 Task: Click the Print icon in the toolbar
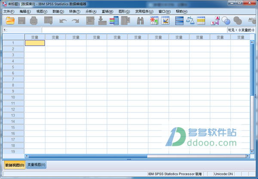coord(34,21)
